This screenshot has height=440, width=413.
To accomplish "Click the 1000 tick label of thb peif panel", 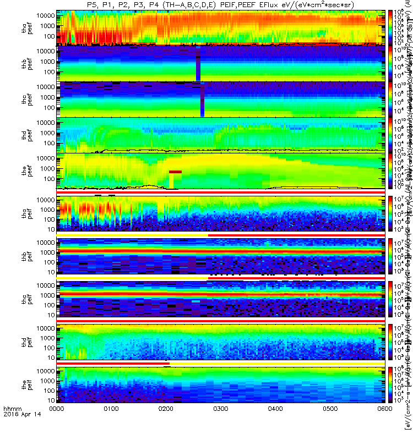I will pos(47,252).
